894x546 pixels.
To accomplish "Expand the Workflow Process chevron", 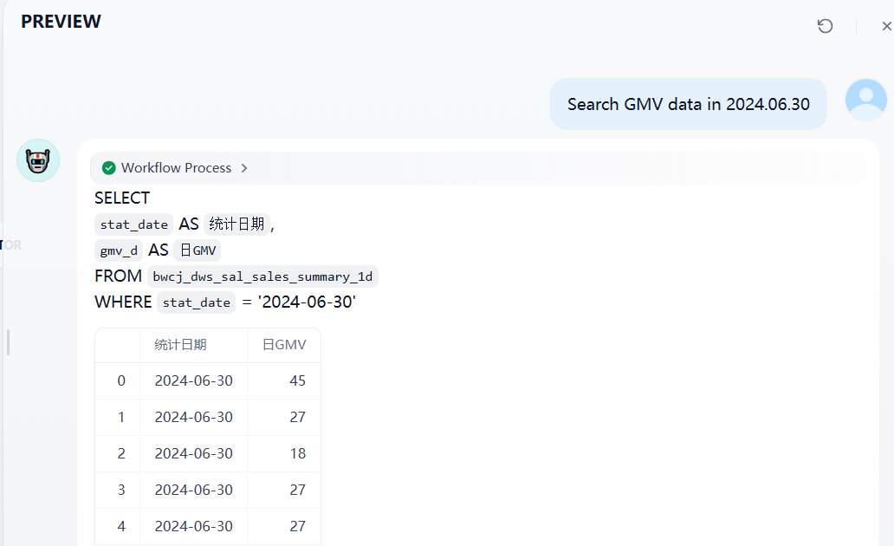I will (244, 168).
